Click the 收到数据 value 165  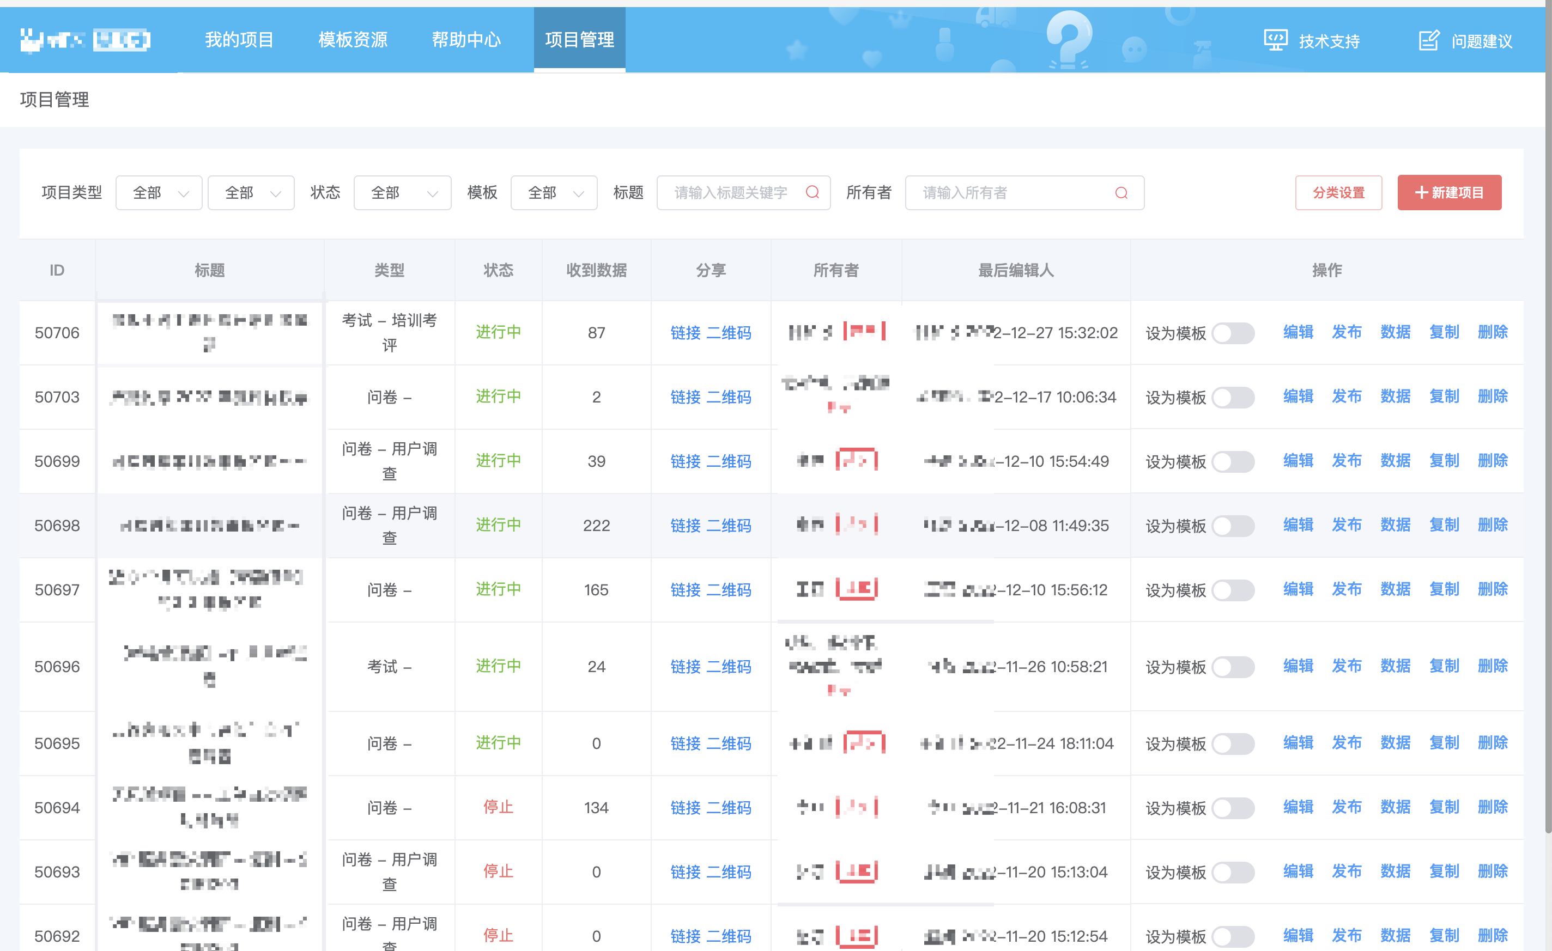pos(596,590)
